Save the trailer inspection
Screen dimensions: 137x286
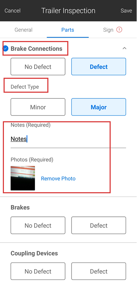click(x=126, y=11)
